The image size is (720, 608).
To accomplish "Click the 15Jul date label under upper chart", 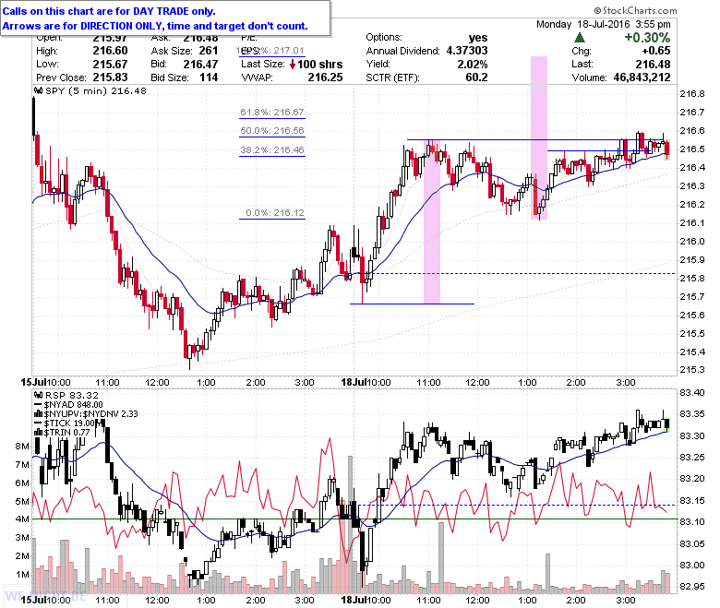I will (34, 382).
